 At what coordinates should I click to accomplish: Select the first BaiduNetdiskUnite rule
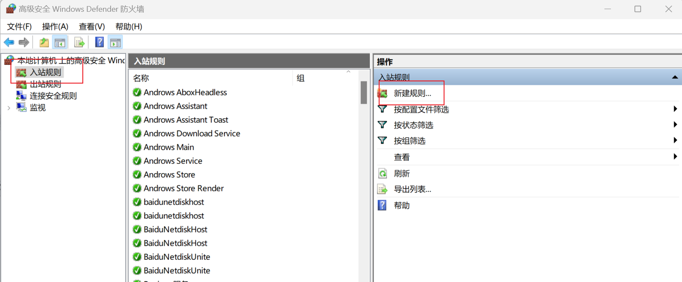point(177,257)
